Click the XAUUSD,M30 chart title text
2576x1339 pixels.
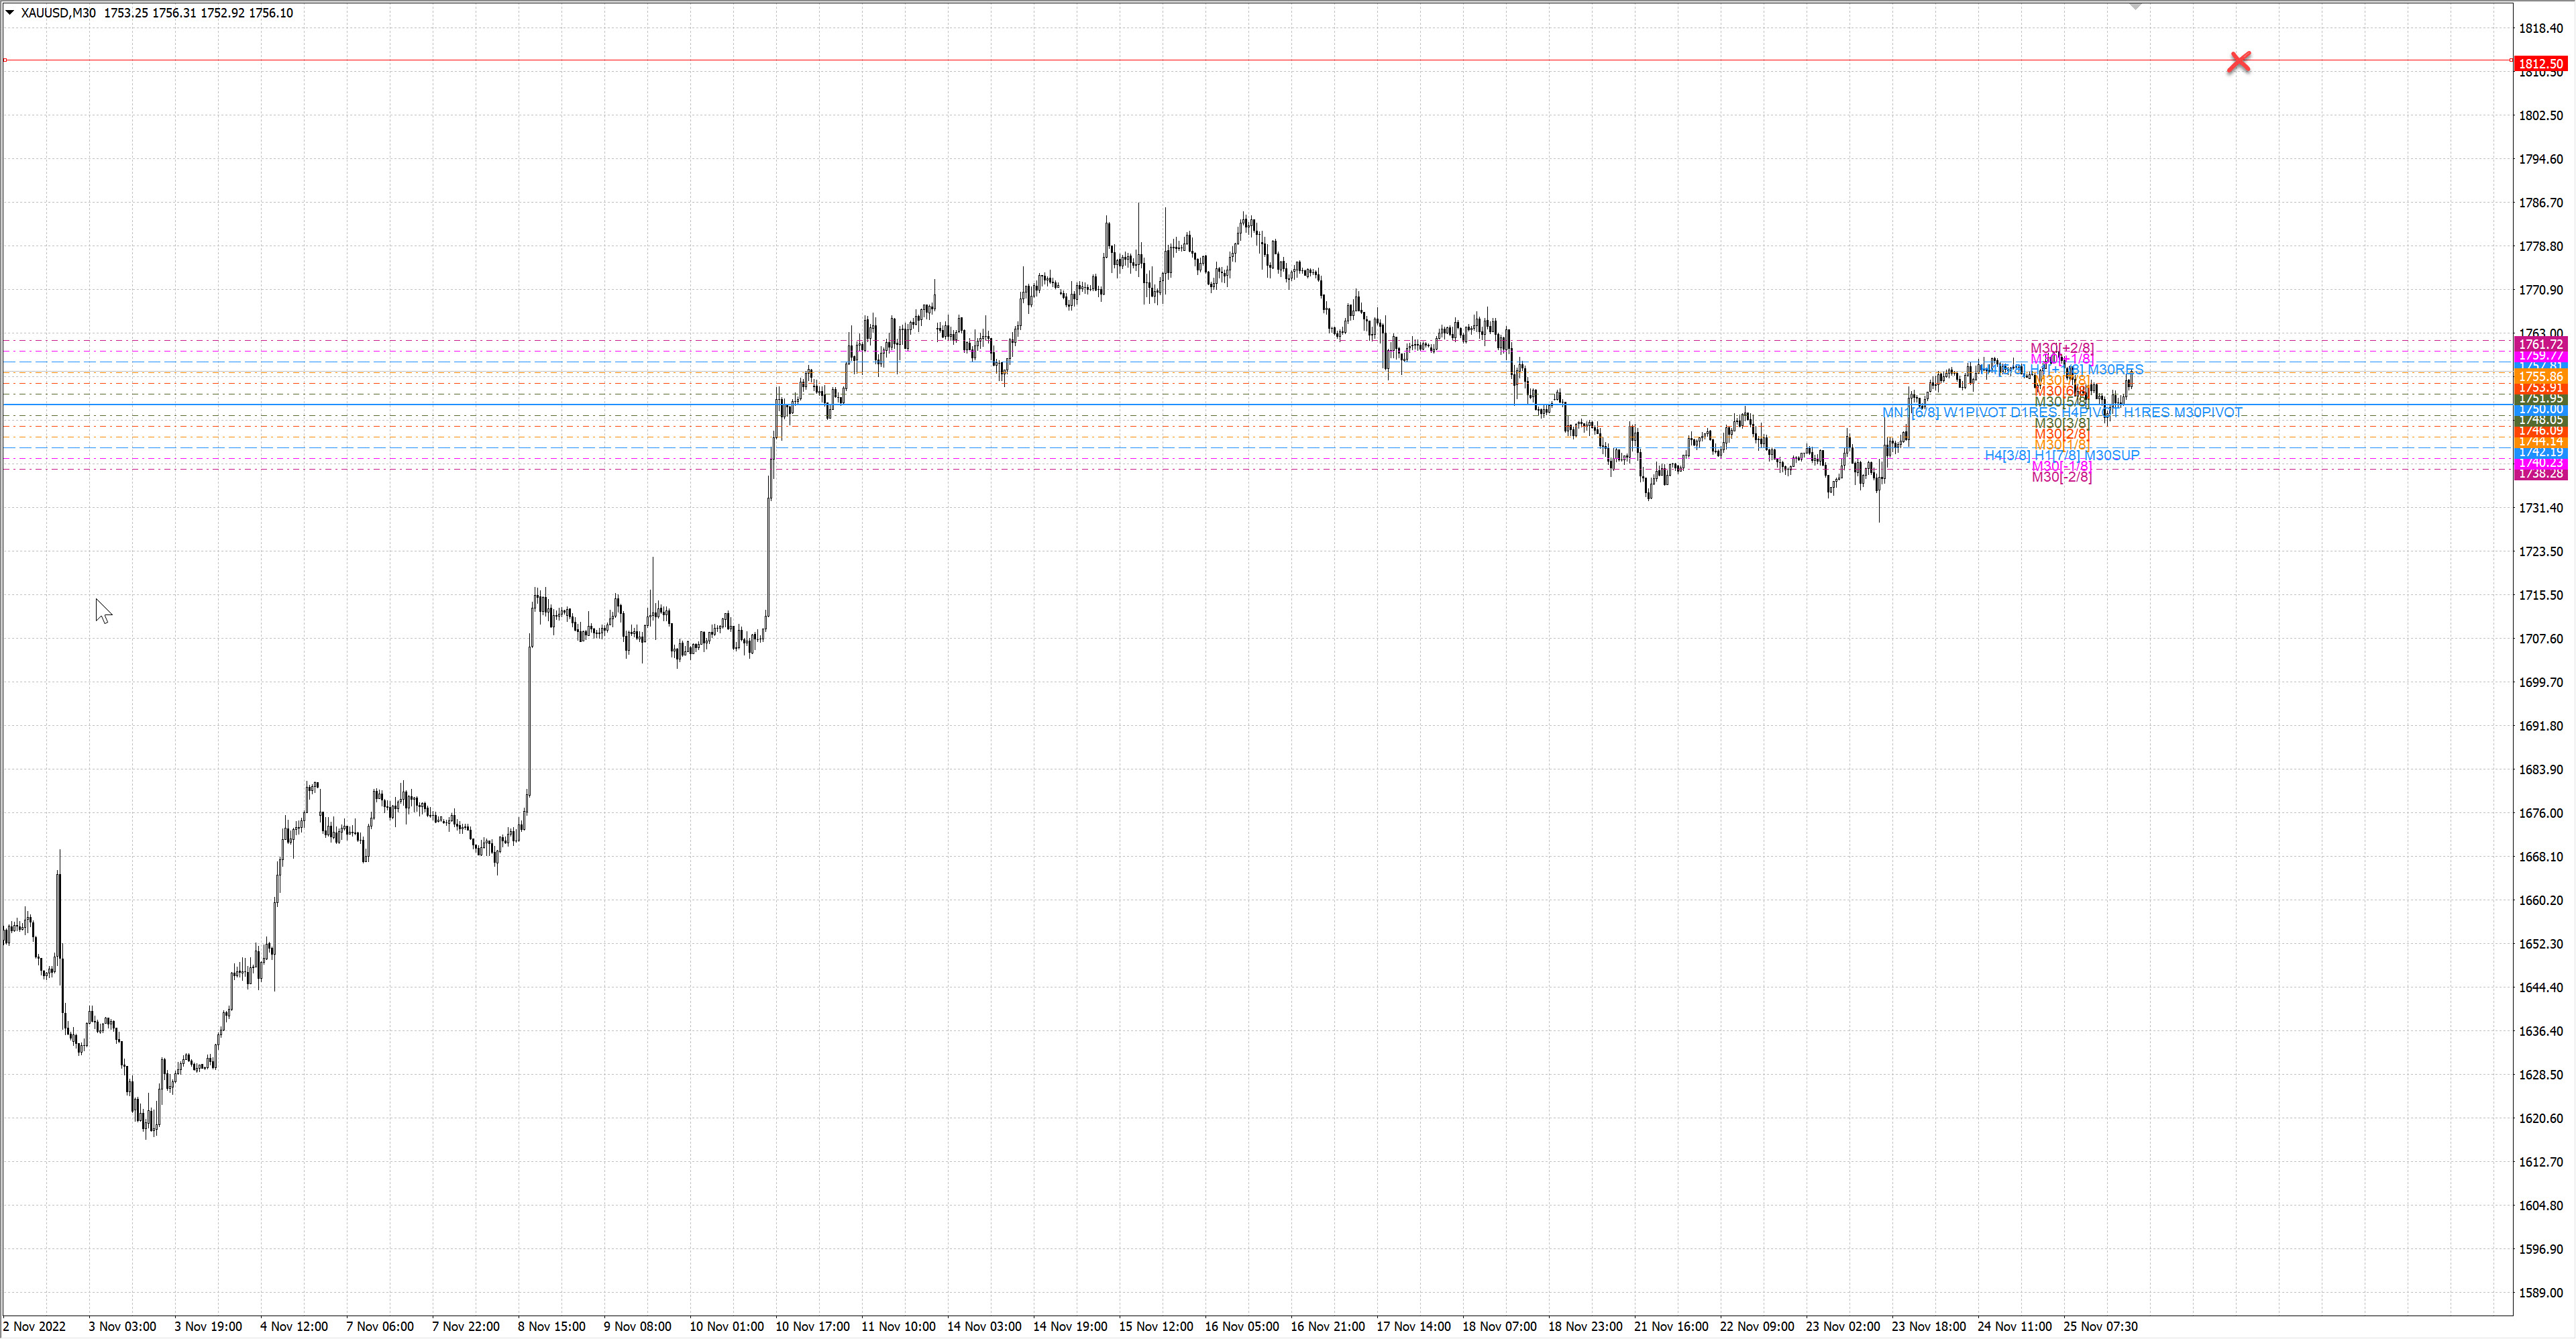click(58, 13)
